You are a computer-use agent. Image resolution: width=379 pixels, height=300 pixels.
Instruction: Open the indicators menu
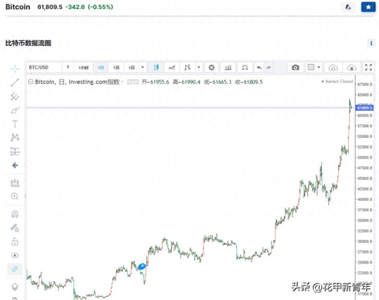point(228,67)
